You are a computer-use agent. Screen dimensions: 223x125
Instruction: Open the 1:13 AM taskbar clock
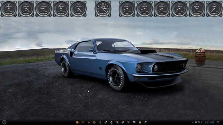(x=209, y=122)
